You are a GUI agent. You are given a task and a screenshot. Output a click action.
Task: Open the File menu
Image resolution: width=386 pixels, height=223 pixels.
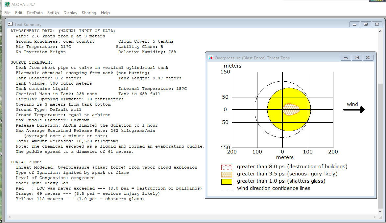[x=7, y=13]
